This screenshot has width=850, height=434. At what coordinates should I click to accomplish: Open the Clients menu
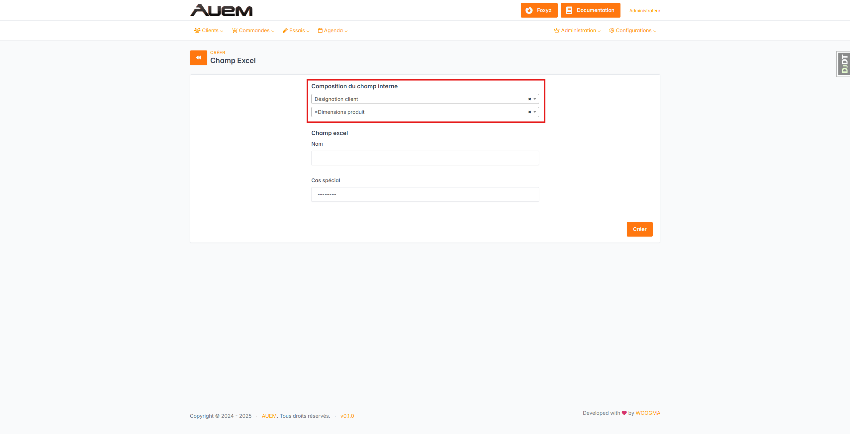pyautogui.click(x=209, y=31)
